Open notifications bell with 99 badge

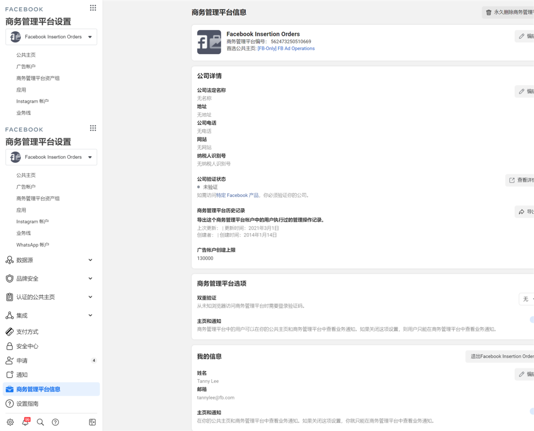[x=25, y=422]
